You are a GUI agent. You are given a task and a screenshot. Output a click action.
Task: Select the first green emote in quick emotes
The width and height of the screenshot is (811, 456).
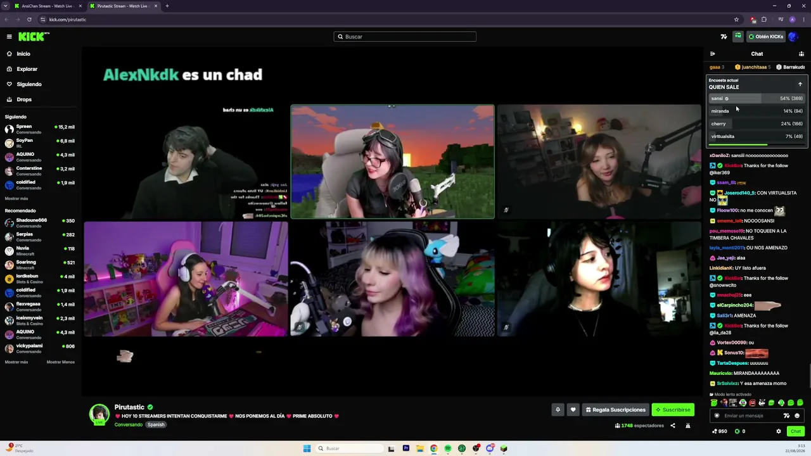(714, 403)
